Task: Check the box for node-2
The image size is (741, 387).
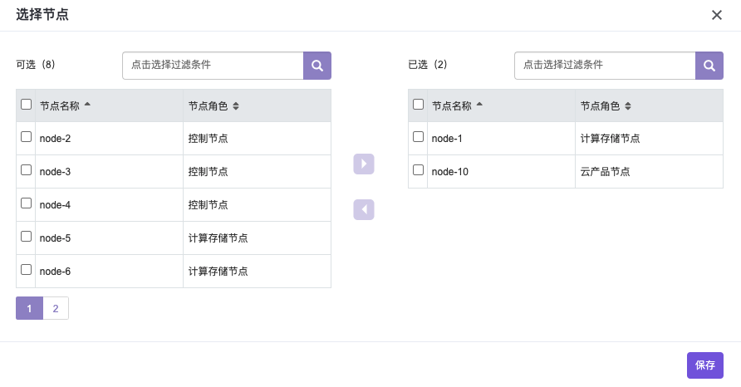Action: pyautogui.click(x=27, y=137)
